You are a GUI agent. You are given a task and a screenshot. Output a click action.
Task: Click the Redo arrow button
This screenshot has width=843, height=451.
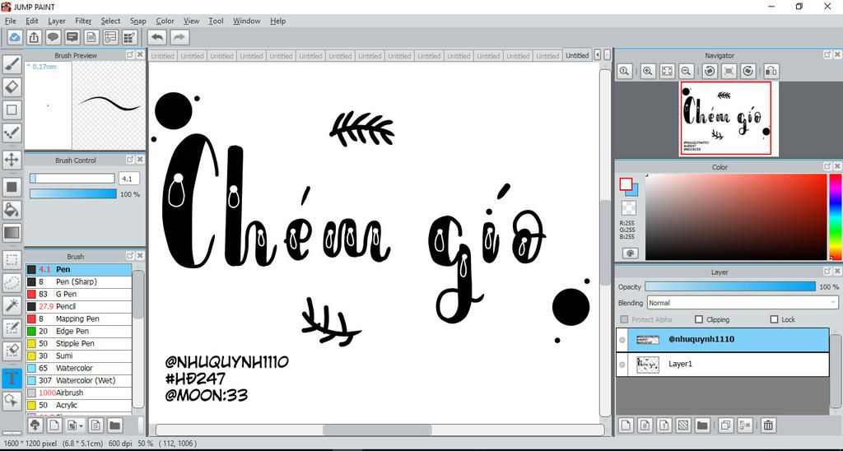pyautogui.click(x=179, y=37)
